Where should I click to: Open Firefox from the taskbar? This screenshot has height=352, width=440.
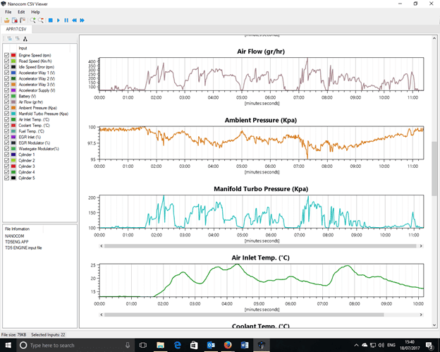click(x=228, y=345)
